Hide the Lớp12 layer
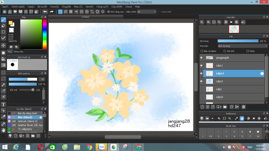Screen dimensions: 269x151 201,81
